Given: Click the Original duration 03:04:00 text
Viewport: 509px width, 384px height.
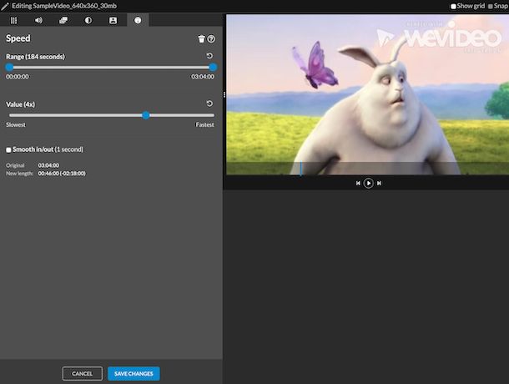Looking at the screenshot, I should pos(48,165).
